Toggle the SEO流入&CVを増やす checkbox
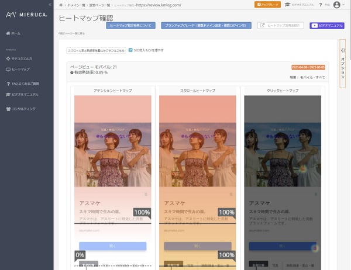Viewport: 351px width, 270px height. [130, 50]
